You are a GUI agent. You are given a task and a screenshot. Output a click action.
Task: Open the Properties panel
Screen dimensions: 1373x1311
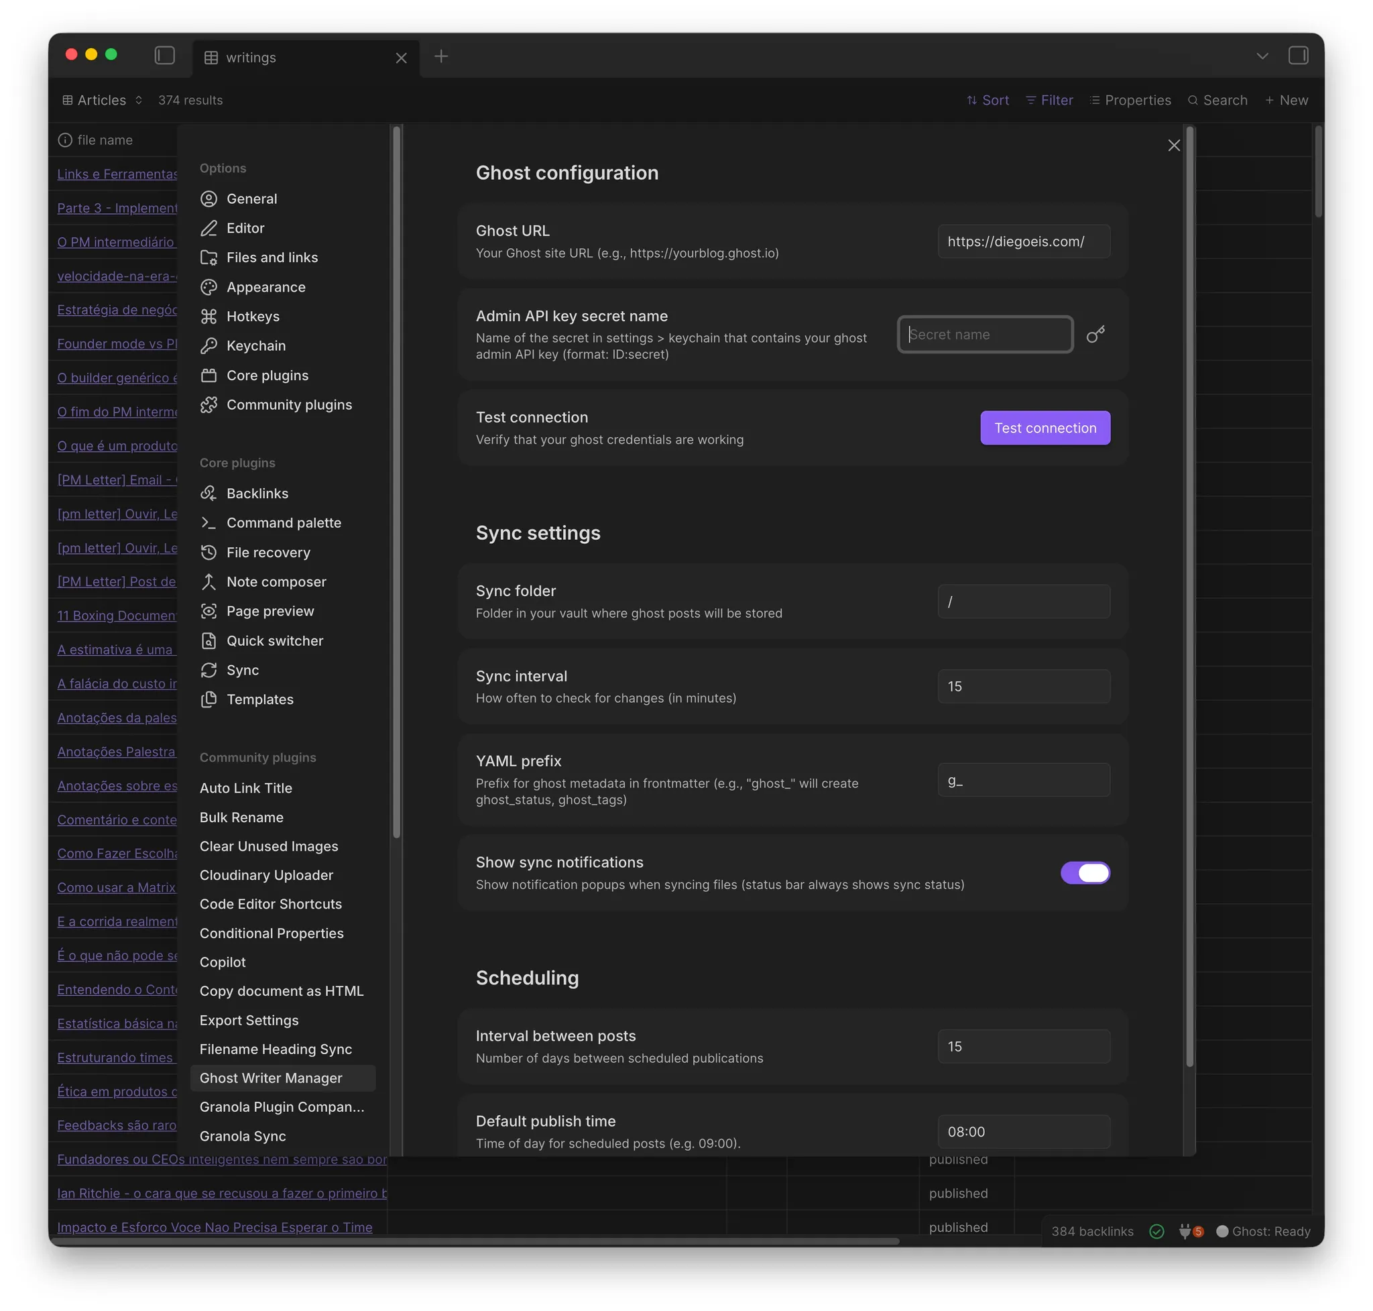coord(1130,100)
